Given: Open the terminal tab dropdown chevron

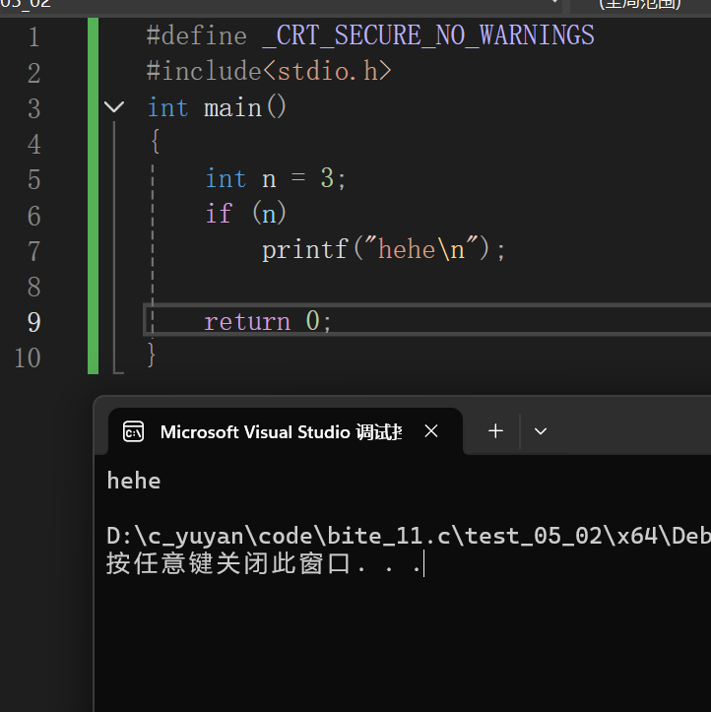Looking at the screenshot, I should click(541, 431).
